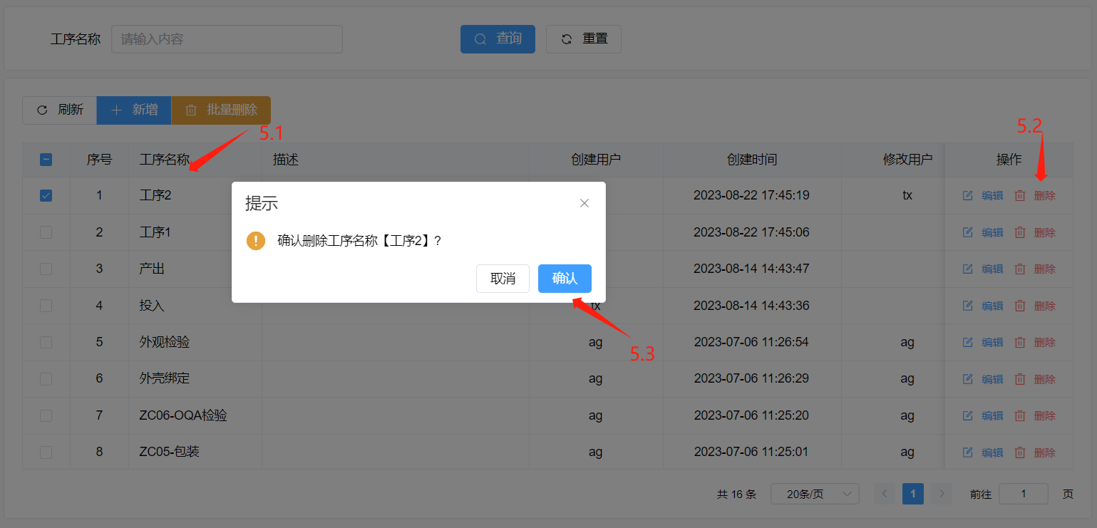The image size is (1097, 528).
Task: Click the trash icon for row 产出
Action: 1019,269
